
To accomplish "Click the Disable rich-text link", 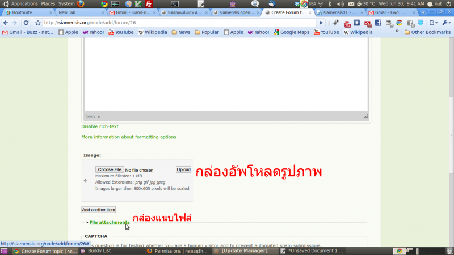I will coord(100,126).
